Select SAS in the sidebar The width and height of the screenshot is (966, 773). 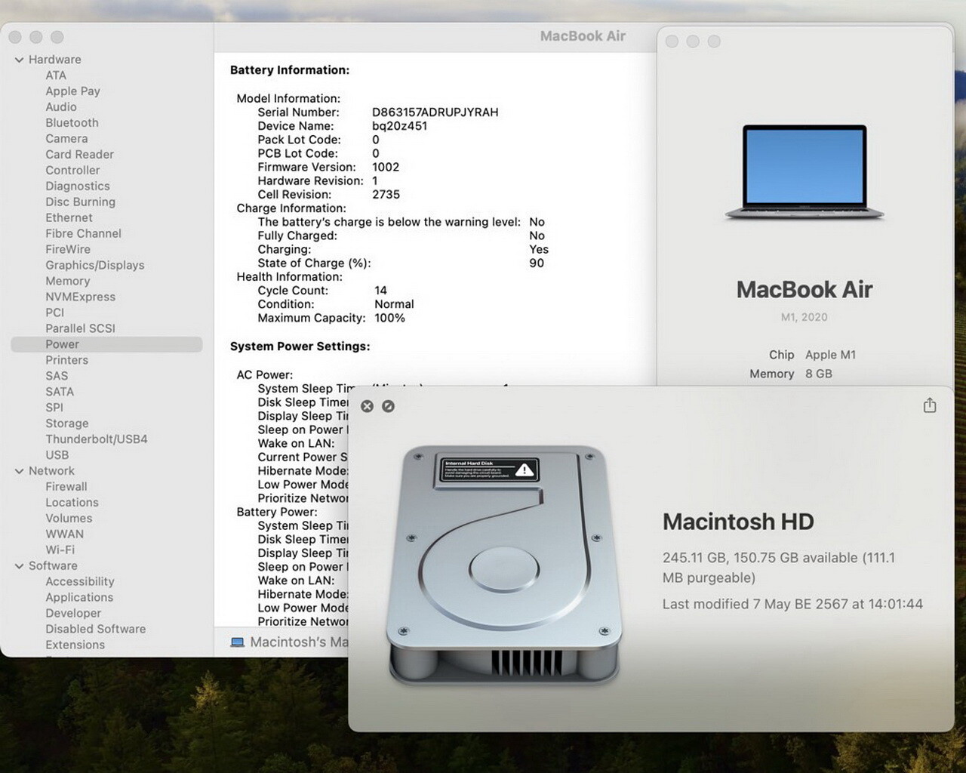pyautogui.click(x=57, y=377)
